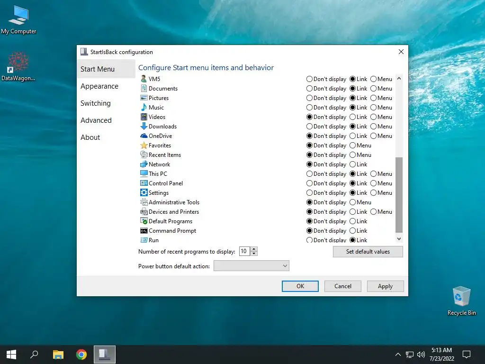Set Control Panel to Don't display
The image size is (485, 364).
pyautogui.click(x=309, y=183)
